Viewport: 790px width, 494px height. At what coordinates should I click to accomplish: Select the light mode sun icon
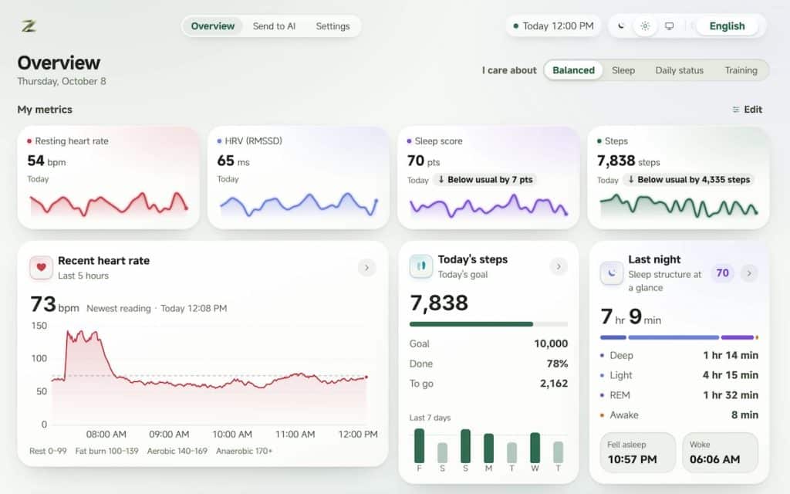coord(645,25)
